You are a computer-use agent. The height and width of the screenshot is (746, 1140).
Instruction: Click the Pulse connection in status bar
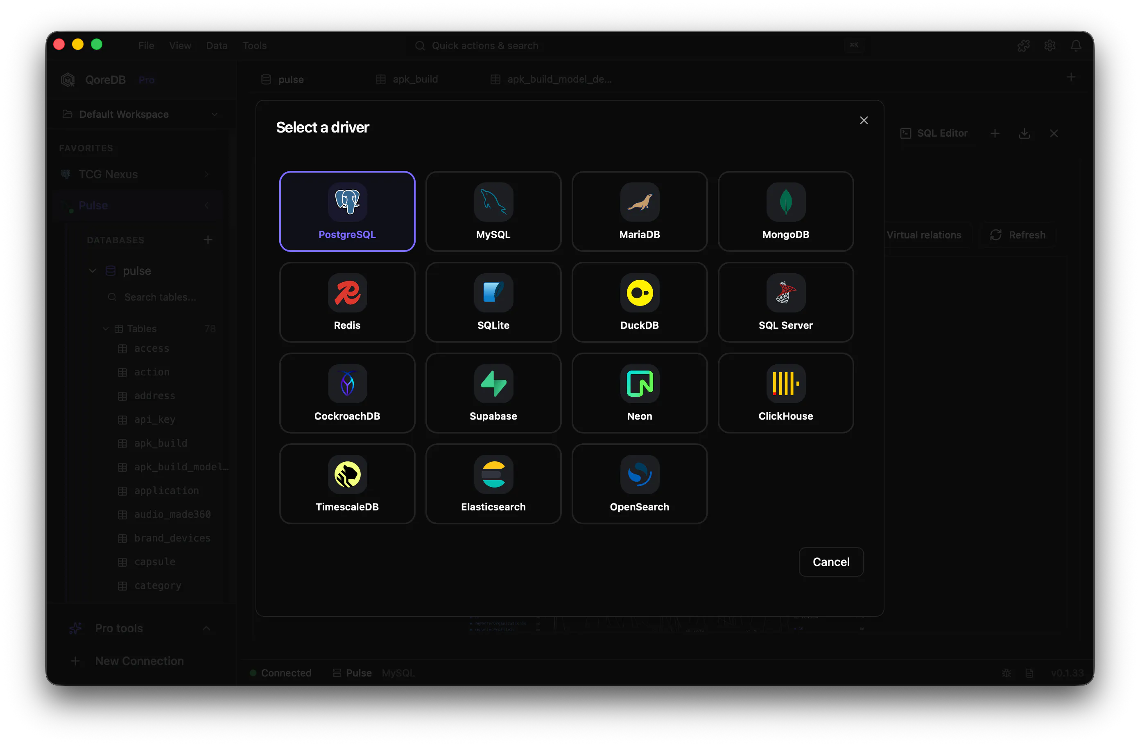tap(352, 673)
